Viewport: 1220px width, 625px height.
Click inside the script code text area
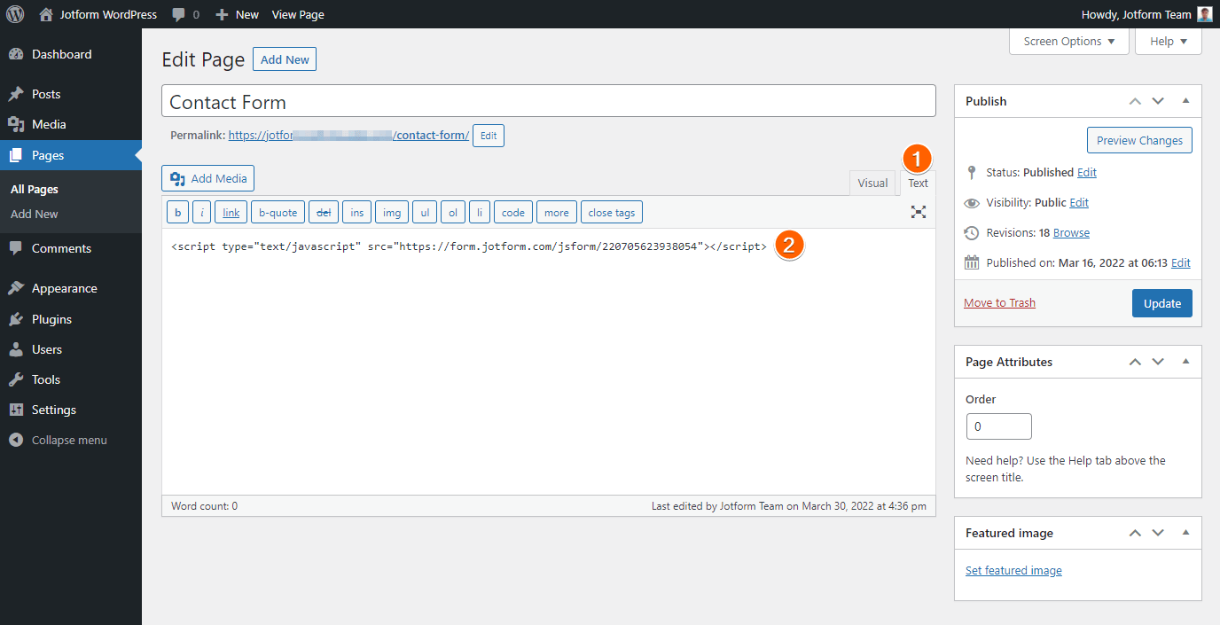[549, 362]
